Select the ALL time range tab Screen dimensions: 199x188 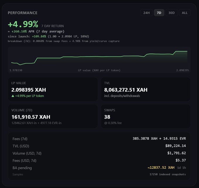click(x=185, y=13)
